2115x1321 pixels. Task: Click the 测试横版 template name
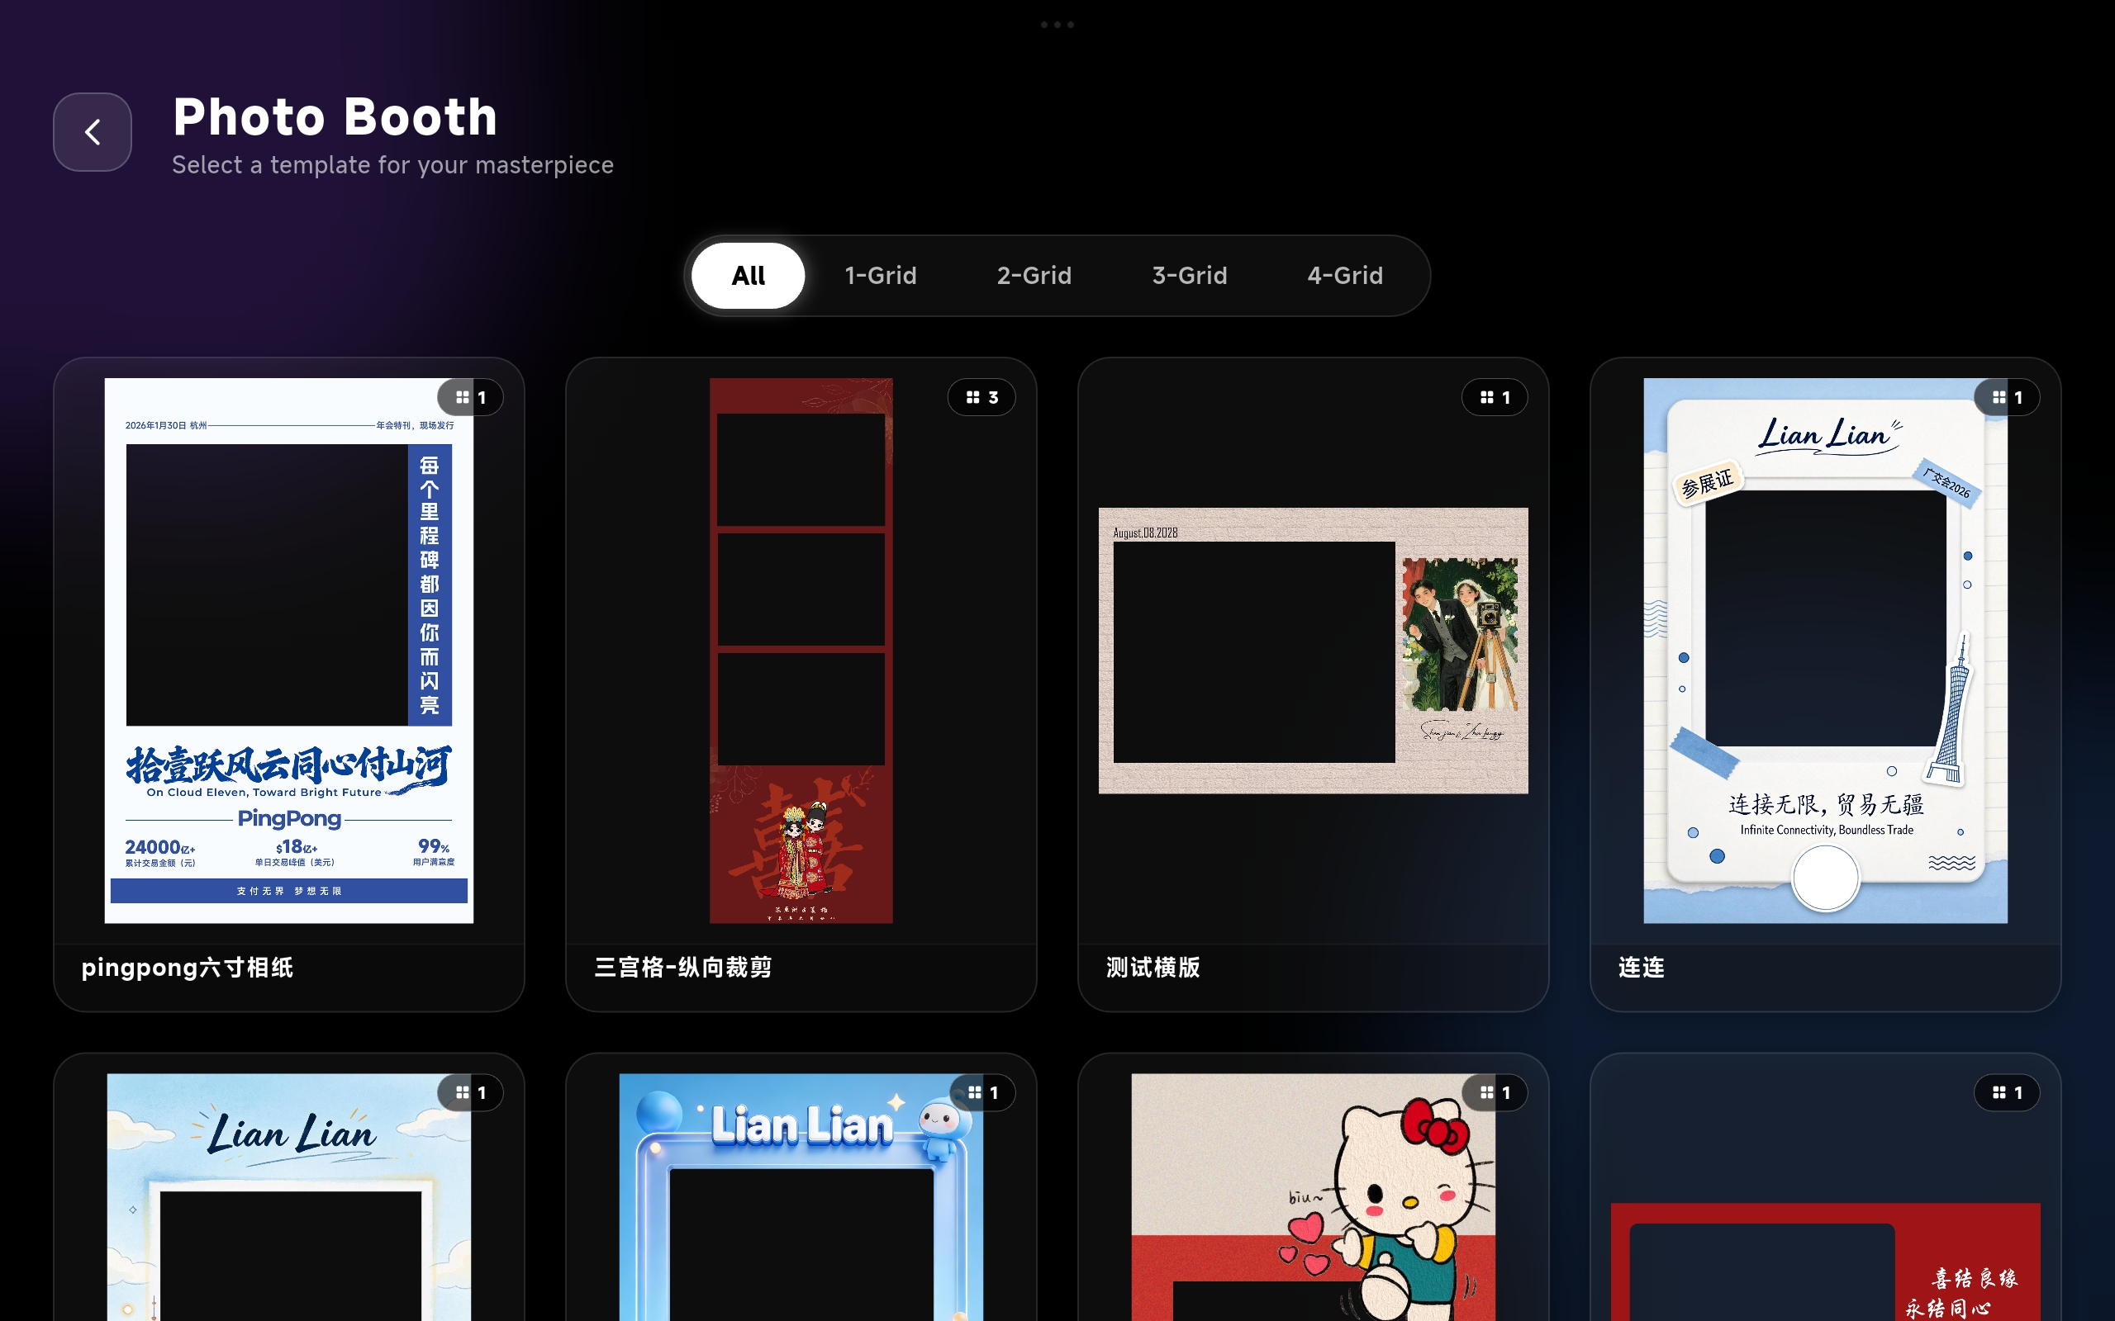(x=1153, y=967)
